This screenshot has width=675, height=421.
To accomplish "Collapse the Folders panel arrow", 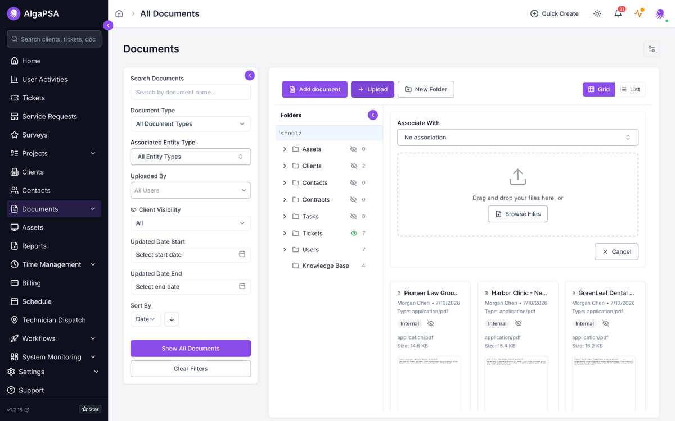I will (373, 115).
